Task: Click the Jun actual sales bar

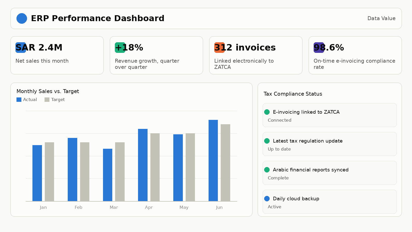Action: pyautogui.click(x=213, y=161)
